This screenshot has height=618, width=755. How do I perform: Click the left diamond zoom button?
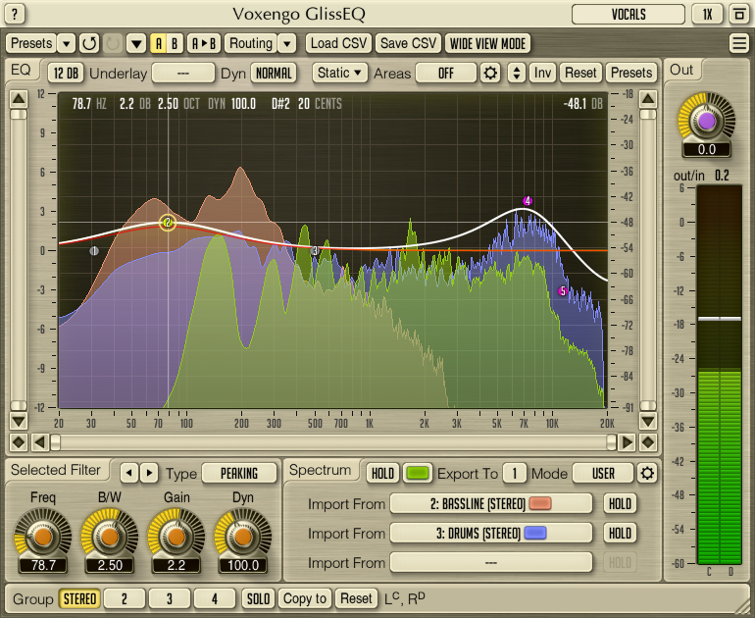click(19, 442)
